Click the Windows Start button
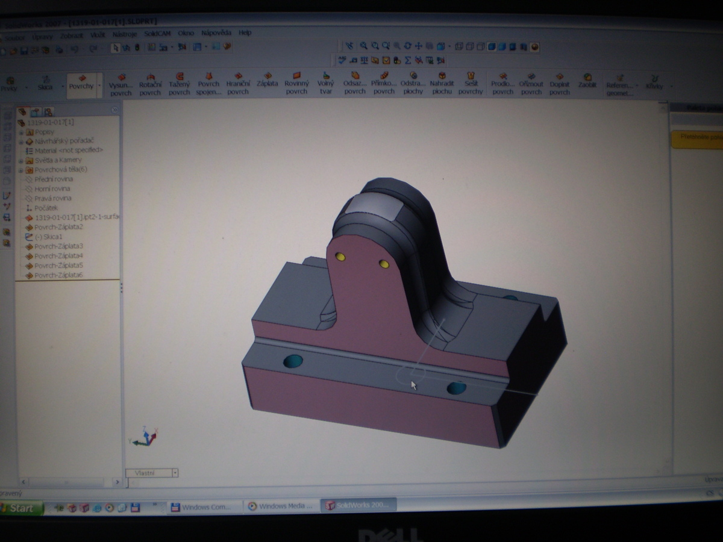 (x=20, y=508)
